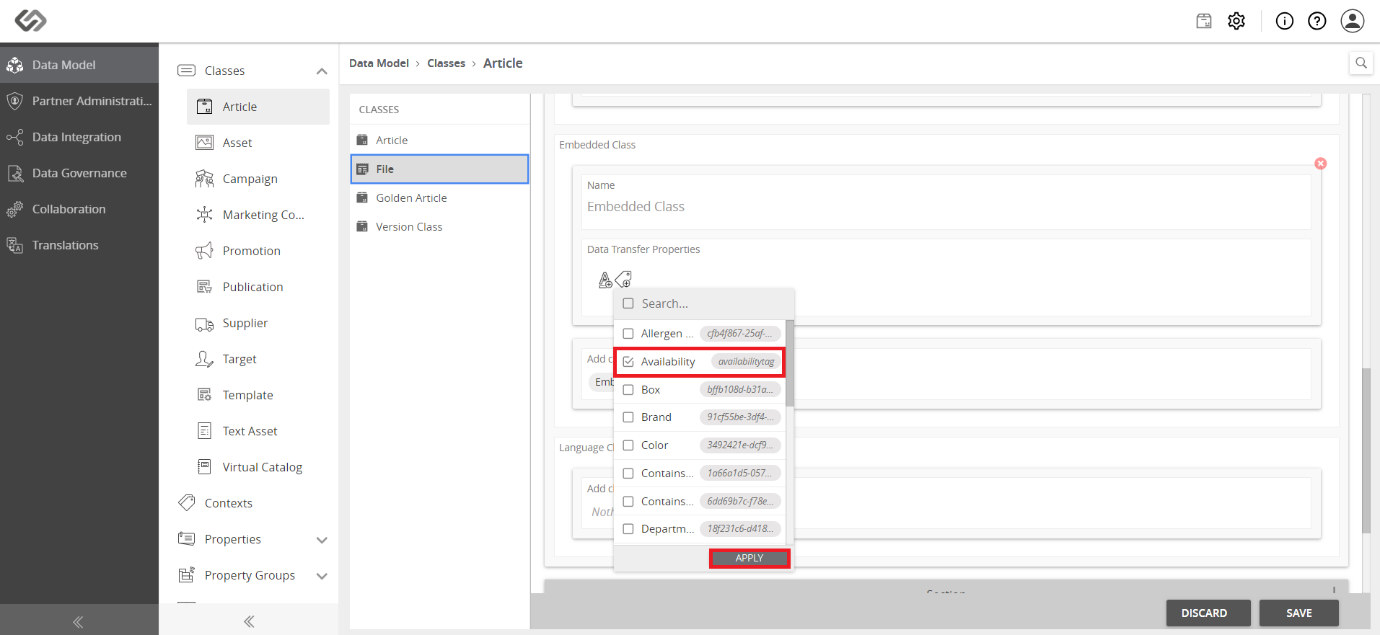Click the Asset image icon
The image size is (1380, 635).
(205, 143)
